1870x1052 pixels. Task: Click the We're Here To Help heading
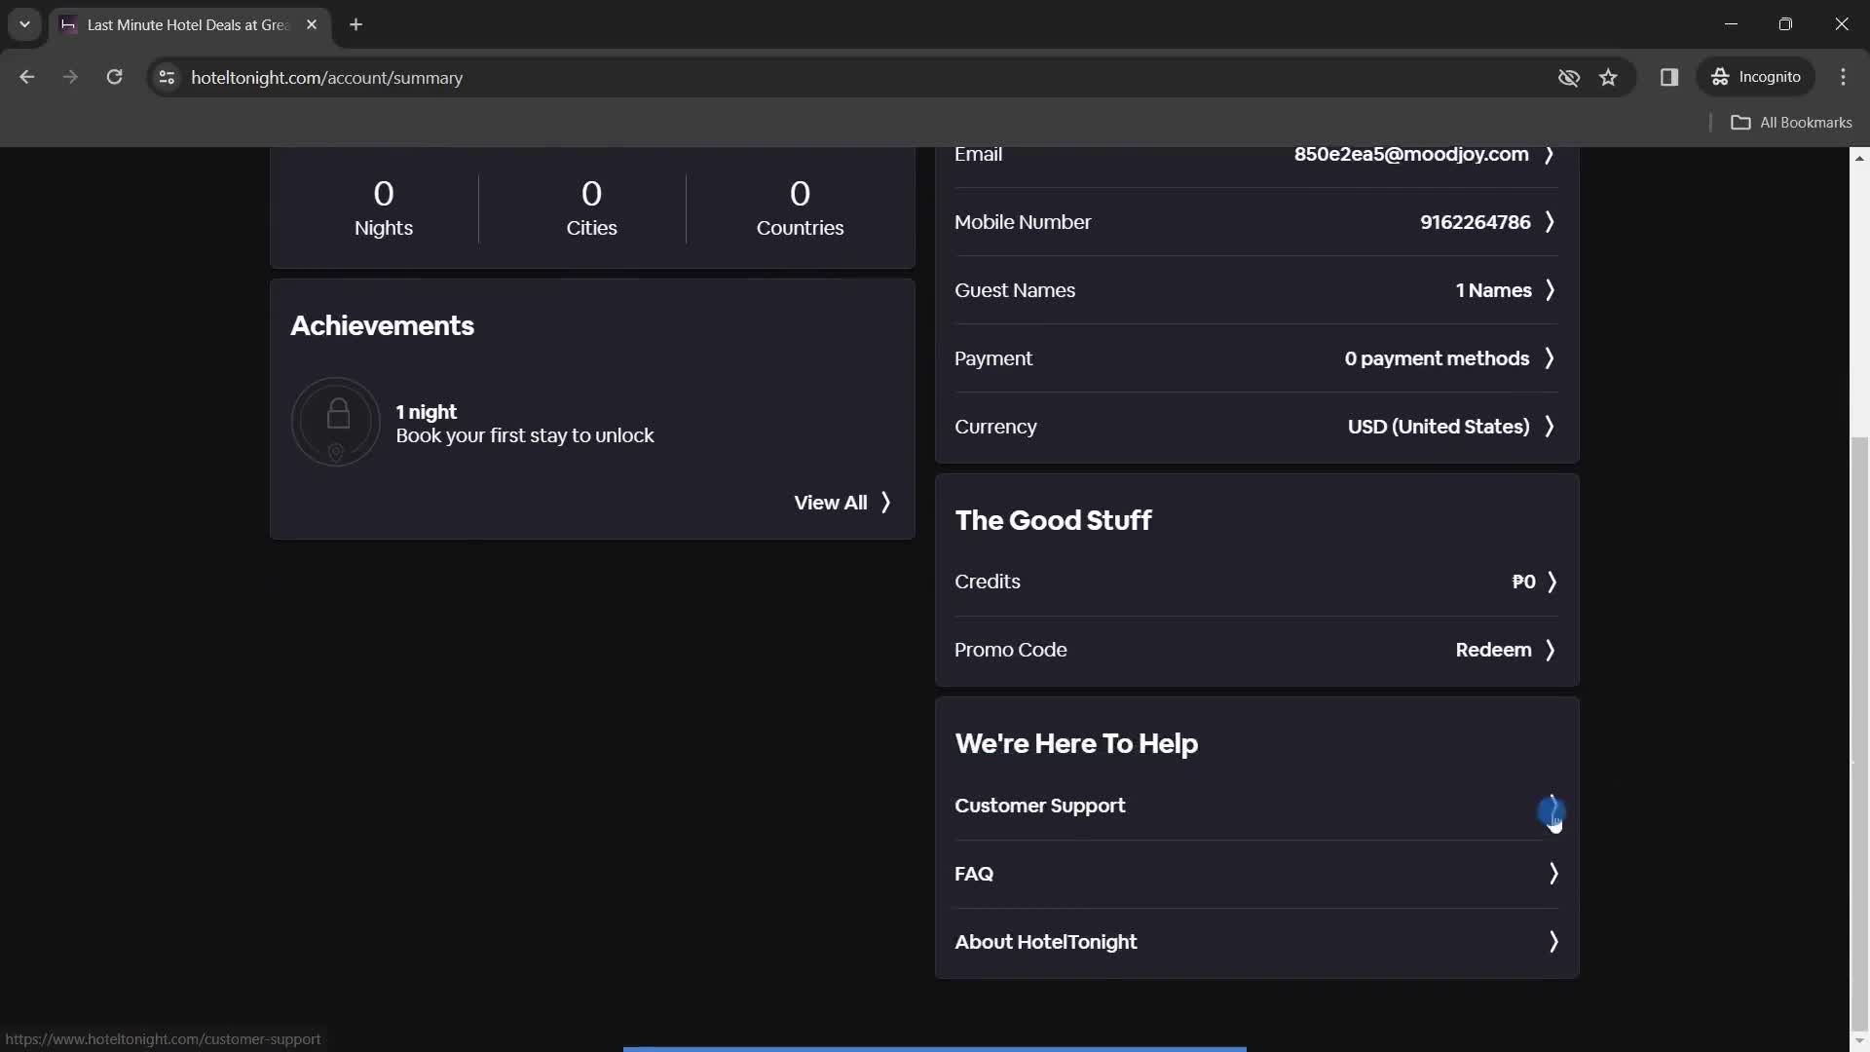1076,743
